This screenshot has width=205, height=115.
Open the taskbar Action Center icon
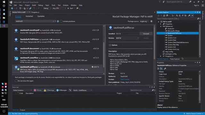pos(4,111)
